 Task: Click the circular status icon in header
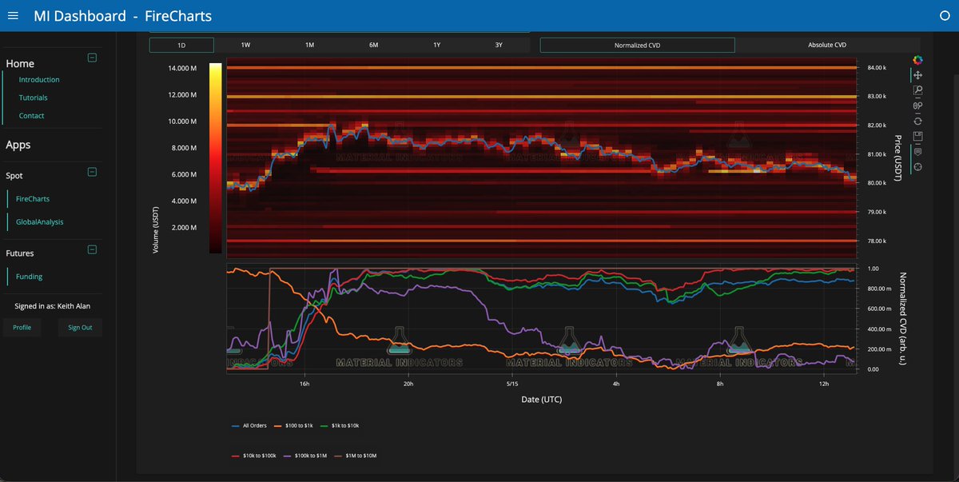point(945,15)
